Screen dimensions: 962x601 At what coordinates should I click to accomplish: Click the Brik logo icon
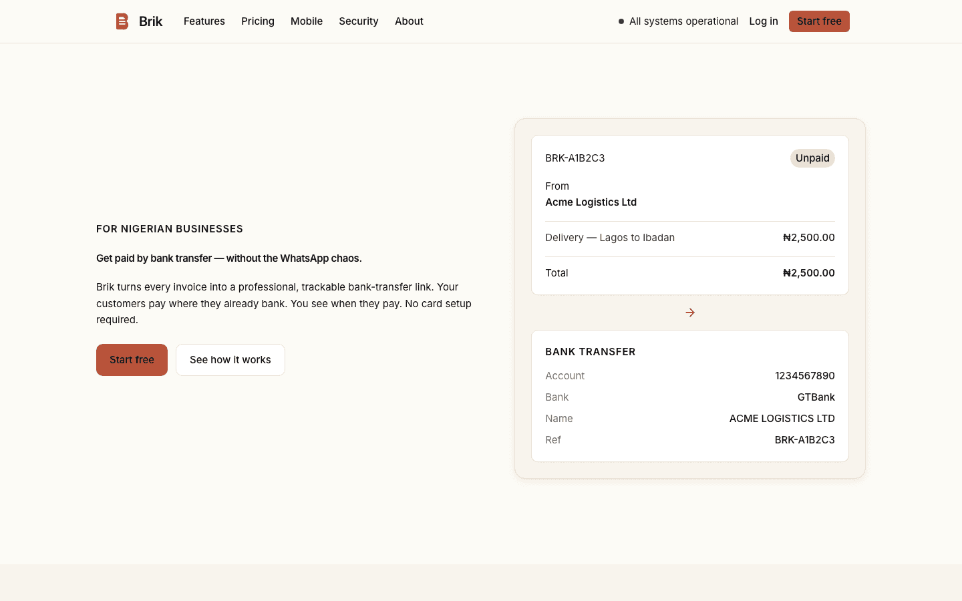[x=122, y=21]
